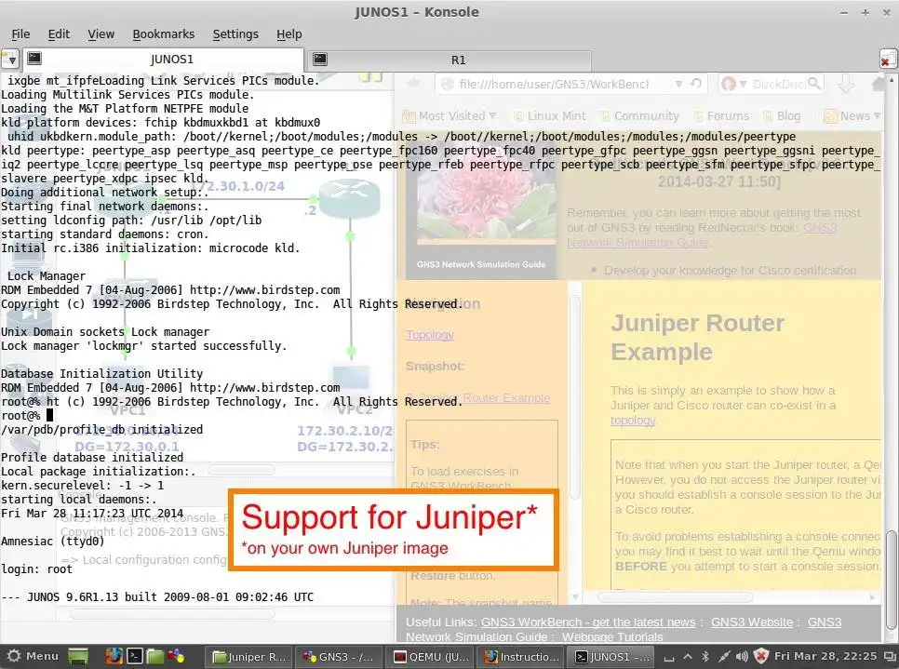This screenshot has width=899, height=669.
Task: Launch the terminal from the panel launcher
Action: pos(135,656)
